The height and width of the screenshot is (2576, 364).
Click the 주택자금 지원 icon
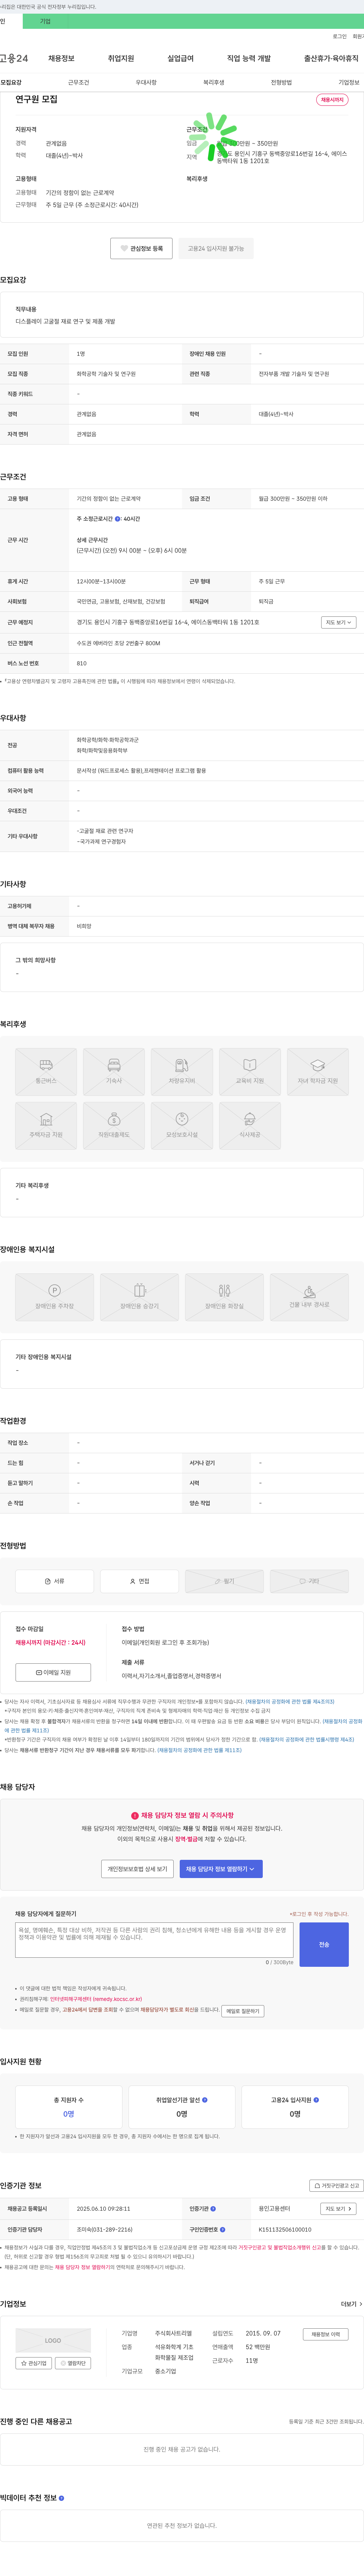coord(46,1125)
